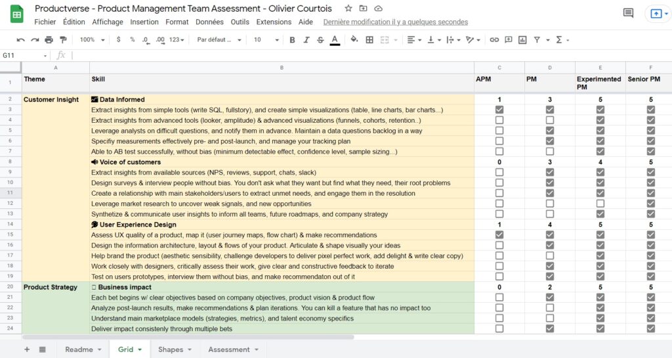Screen dimensions: 672x358
Task: Undo the last action
Action: pyautogui.click(x=20, y=40)
